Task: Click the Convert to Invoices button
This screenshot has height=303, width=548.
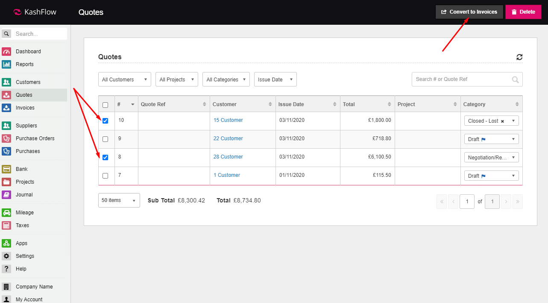Action: point(469,12)
